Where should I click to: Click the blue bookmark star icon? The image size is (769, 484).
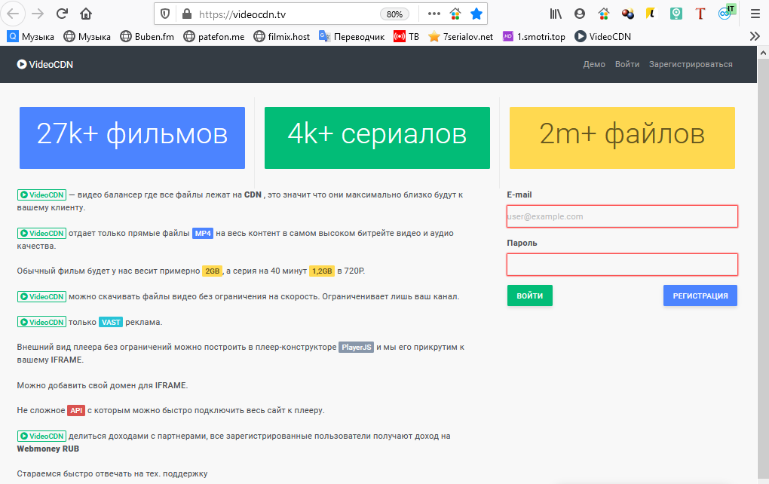click(476, 14)
